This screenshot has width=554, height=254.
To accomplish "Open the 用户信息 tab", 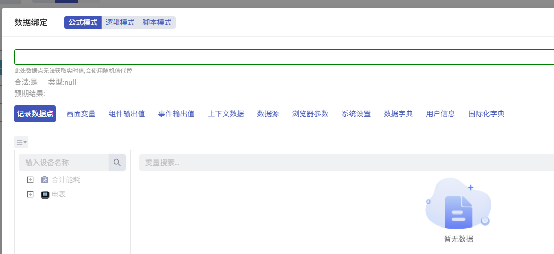I will click(x=440, y=114).
